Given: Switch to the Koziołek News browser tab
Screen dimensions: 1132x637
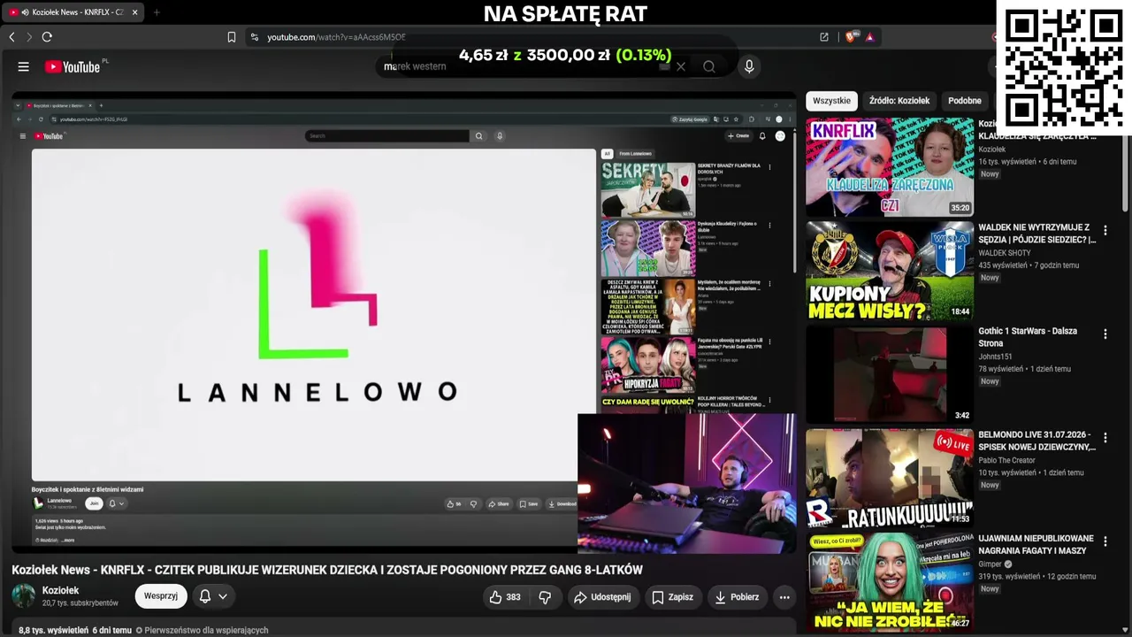Looking at the screenshot, I should pyautogui.click(x=72, y=12).
